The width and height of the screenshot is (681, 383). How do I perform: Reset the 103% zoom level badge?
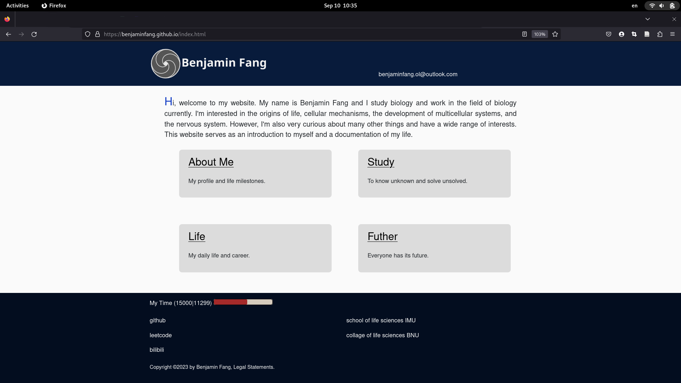pyautogui.click(x=539, y=34)
